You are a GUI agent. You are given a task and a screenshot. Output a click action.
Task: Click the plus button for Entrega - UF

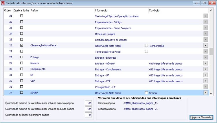point(206,75)
